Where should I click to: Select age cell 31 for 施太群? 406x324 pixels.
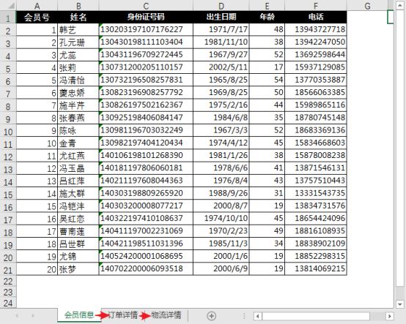267,194
